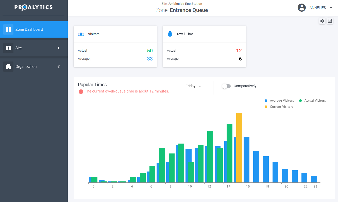Click the Visitors average value 33
Screen dimensions: 338x202
coord(150,59)
